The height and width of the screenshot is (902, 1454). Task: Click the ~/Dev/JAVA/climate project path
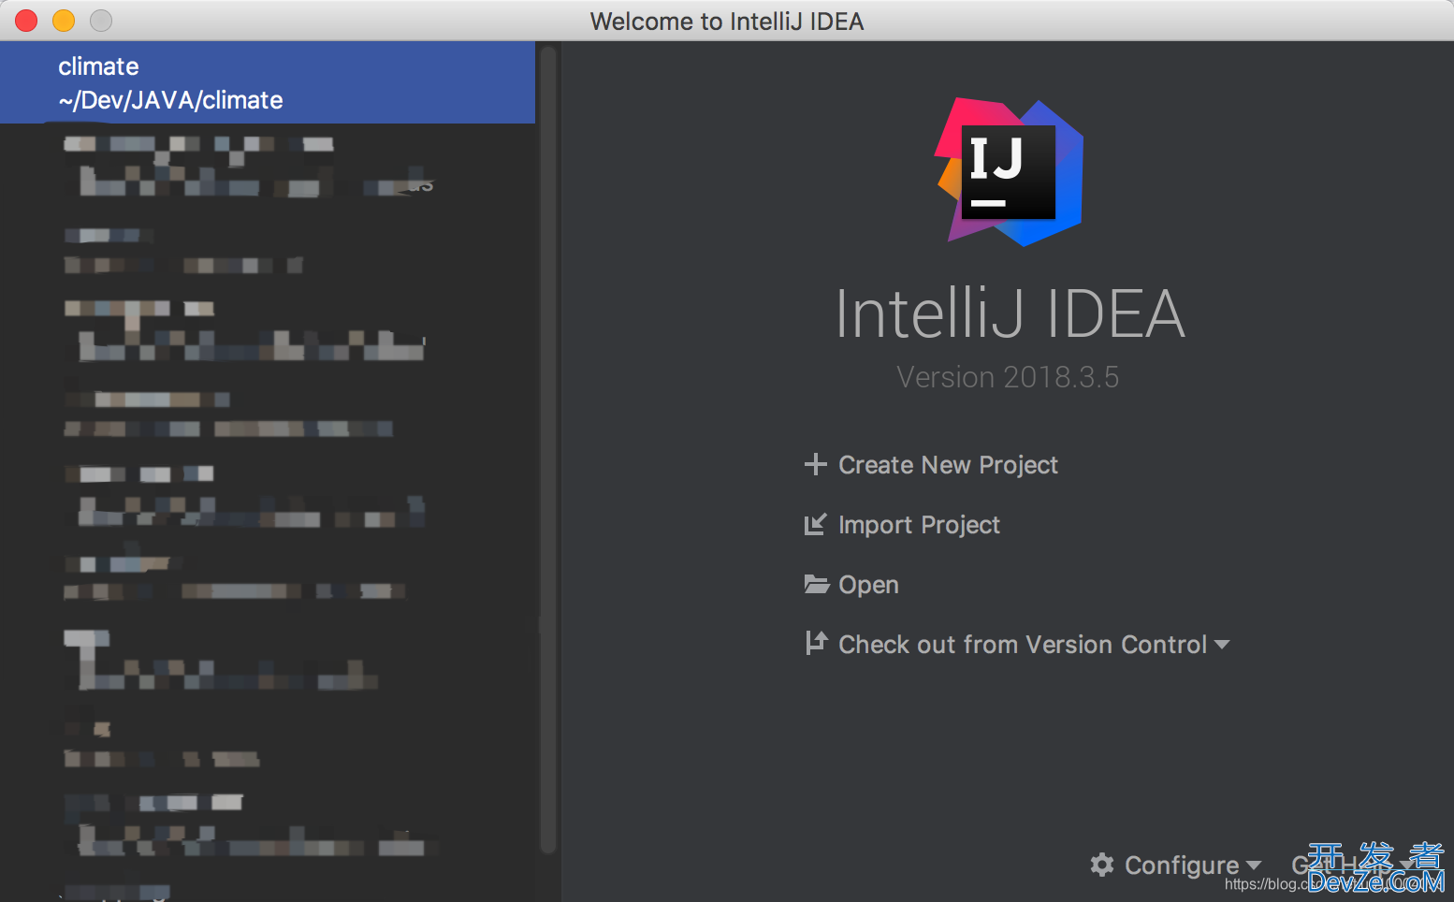(170, 100)
